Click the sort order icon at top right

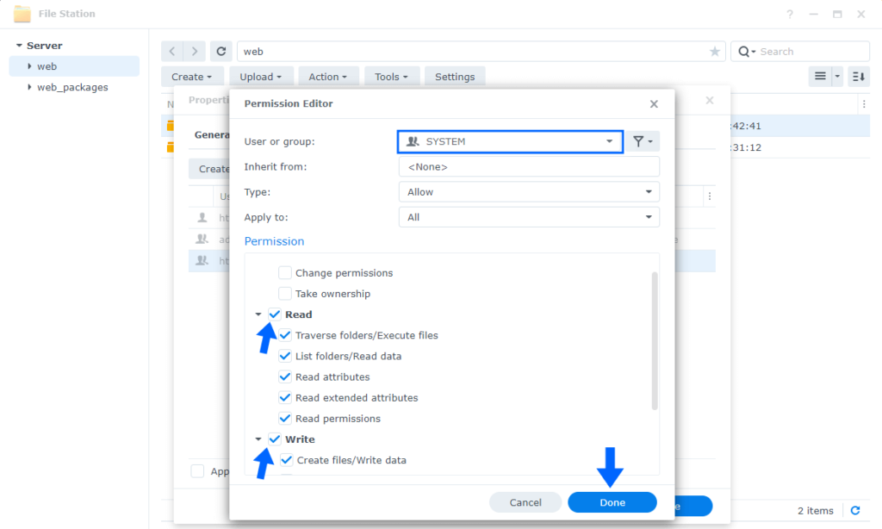[x=857, y=76]
